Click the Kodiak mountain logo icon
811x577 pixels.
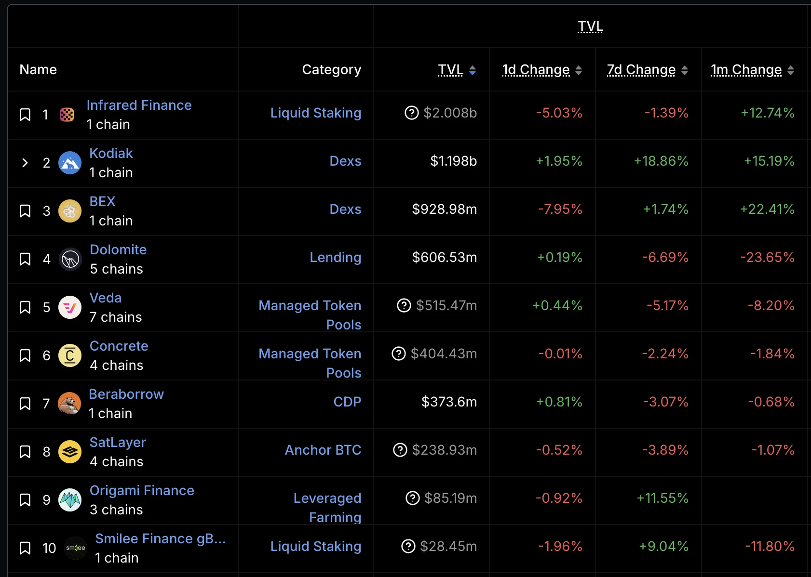pos(70,163)
